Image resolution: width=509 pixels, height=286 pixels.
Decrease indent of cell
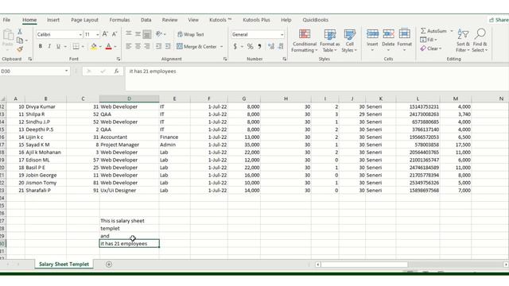click(158, 46)
